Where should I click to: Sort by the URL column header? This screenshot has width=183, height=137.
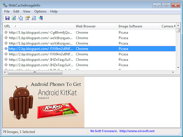tap(38, 26)
